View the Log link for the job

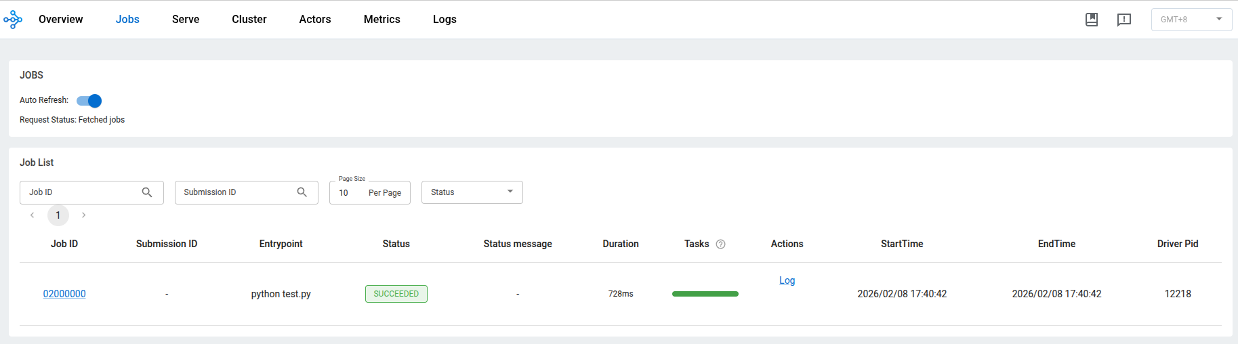(787, 280)
